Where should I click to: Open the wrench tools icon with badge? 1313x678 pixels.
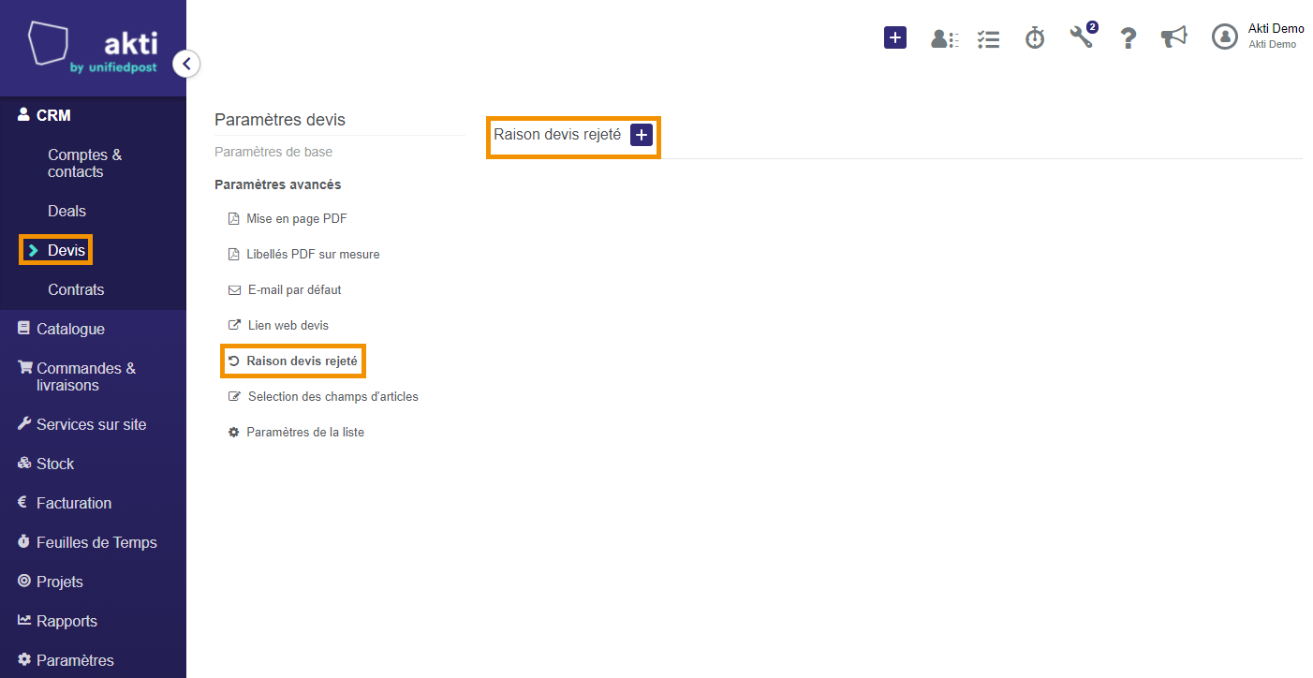tap(1083, 37)
